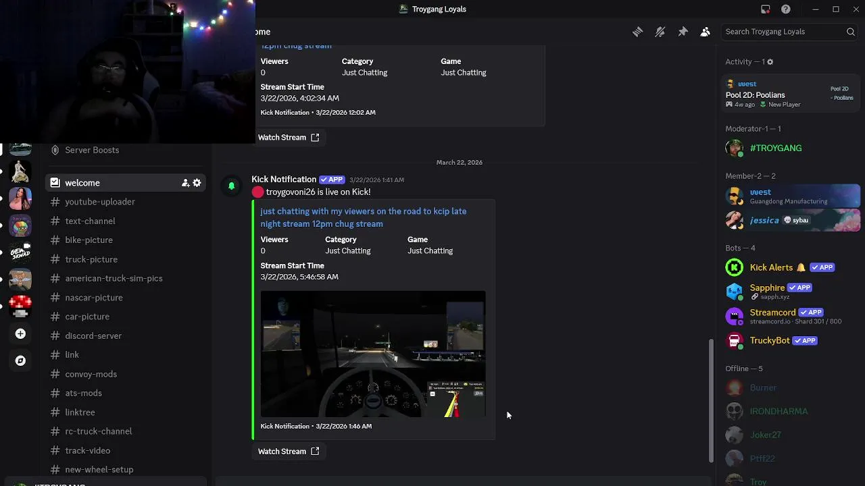Open the Discord inbox icon
Viewport: 865px width, 486px height.
click(766, 9)
